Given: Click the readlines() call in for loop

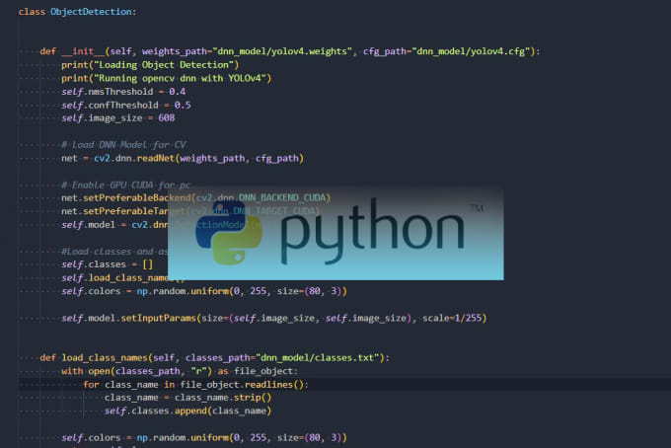Looking at the screenshot, I should tap(274, 385).
